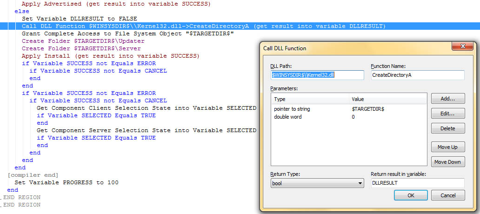Click the Return result in variable field

click(418, 183)
